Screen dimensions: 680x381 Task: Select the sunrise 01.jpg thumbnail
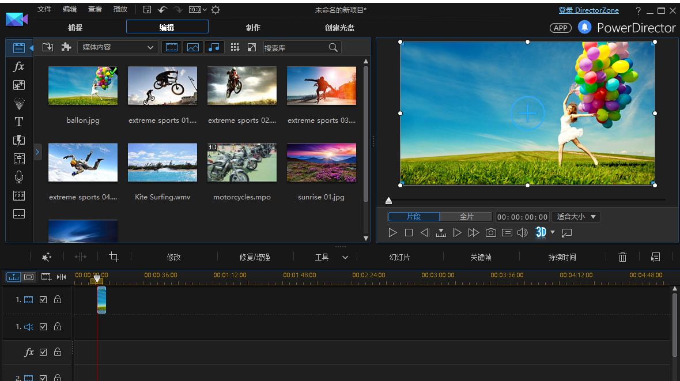pyautogui.click(x=322, y=163)
